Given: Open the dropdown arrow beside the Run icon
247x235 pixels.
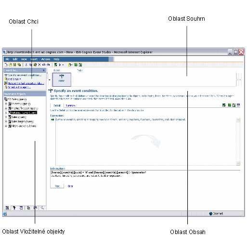Looking at the screenshot, I should pyautogui.click(x=63, y=65).
